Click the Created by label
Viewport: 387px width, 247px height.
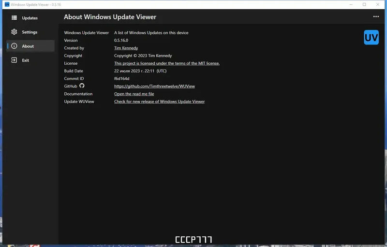click(74, 48)
